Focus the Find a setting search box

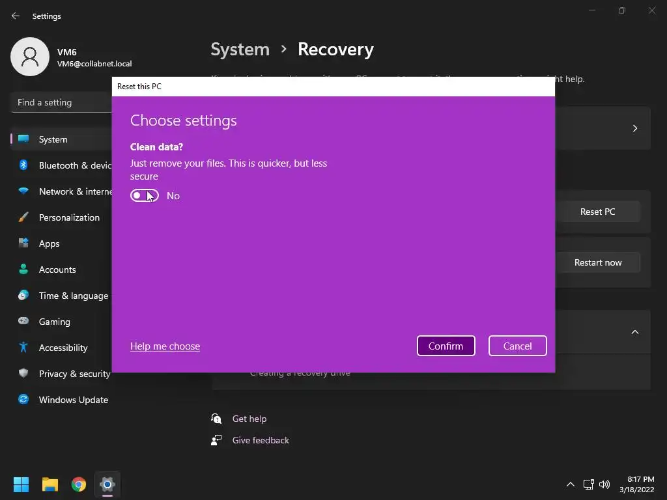pyautogui.click(x=62, y=102)
